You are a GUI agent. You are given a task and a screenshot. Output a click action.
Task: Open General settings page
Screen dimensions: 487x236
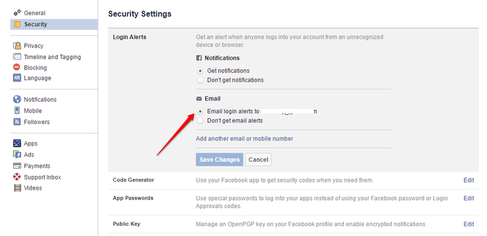click(x=35, y=13)
